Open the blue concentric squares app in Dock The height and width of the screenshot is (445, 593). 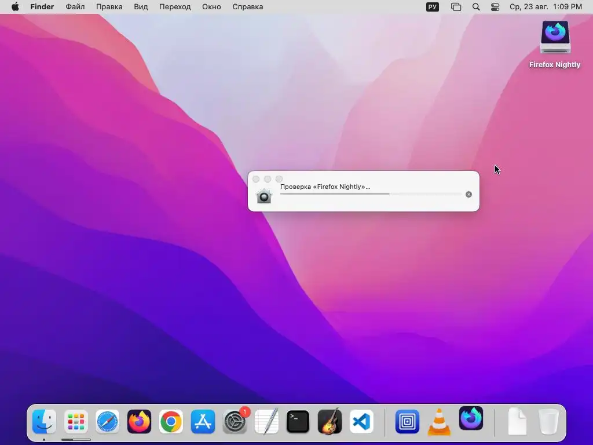(x=407, y=421)
